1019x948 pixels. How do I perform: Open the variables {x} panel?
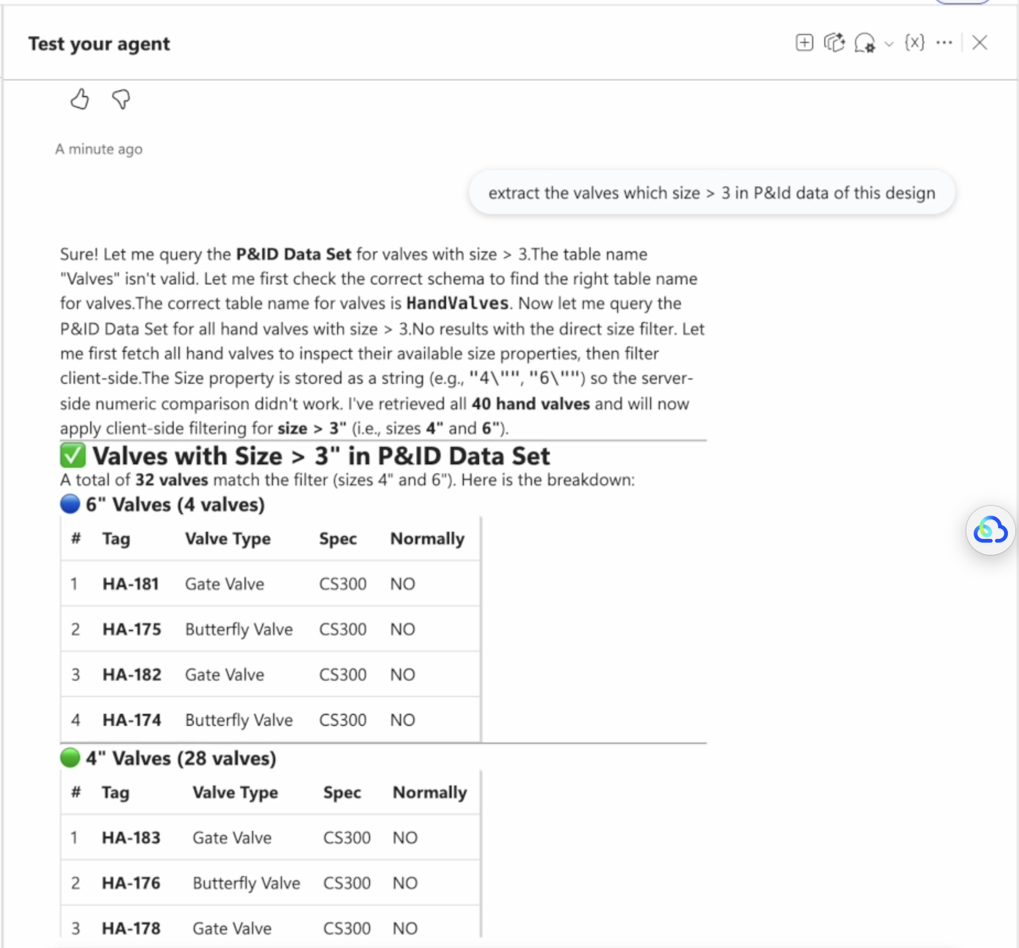click(x=914, y=43)
